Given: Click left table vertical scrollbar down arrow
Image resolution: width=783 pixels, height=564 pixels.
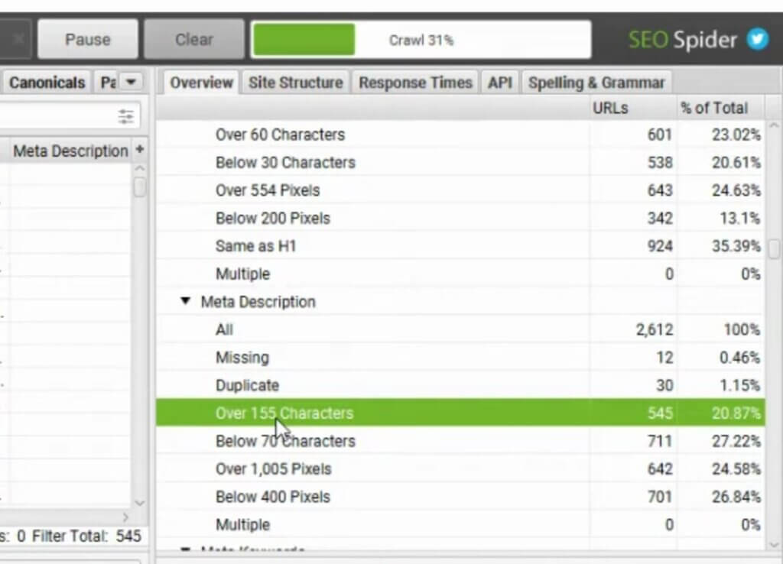Looking at the screenshot, I should pos(140,503).
